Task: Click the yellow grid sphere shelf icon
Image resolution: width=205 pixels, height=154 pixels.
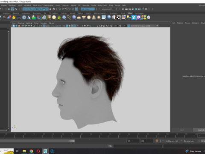Action: click(54, 18)
